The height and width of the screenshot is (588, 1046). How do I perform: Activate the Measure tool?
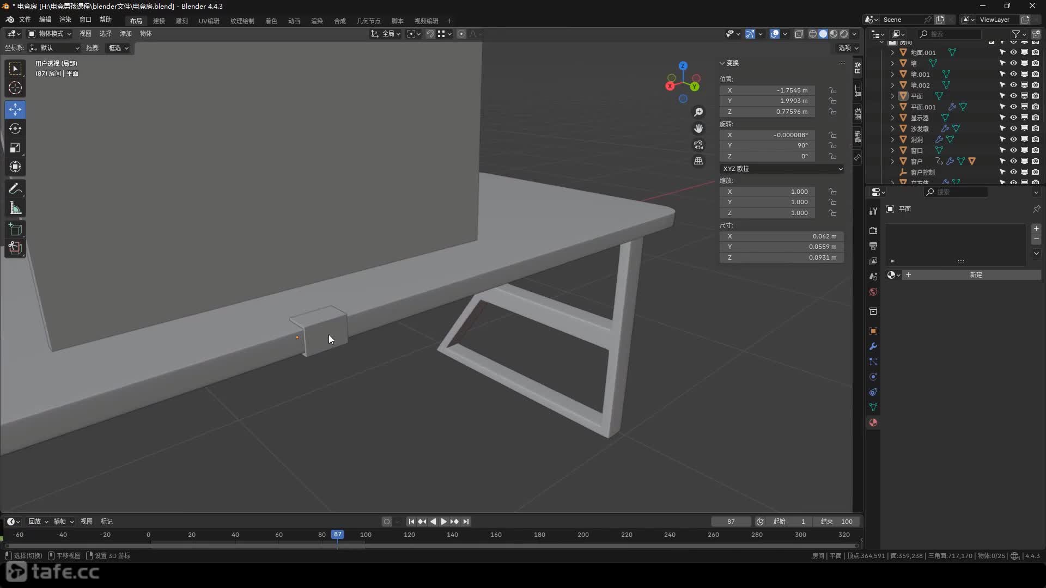pos(15,208)
